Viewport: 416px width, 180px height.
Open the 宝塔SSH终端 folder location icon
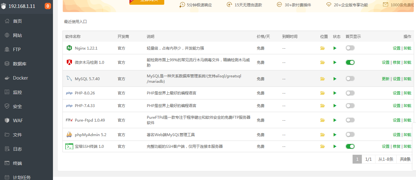pyautogui.click(x=322, y=147)
